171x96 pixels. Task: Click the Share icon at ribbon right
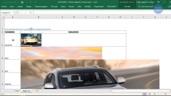click(169, 6)
